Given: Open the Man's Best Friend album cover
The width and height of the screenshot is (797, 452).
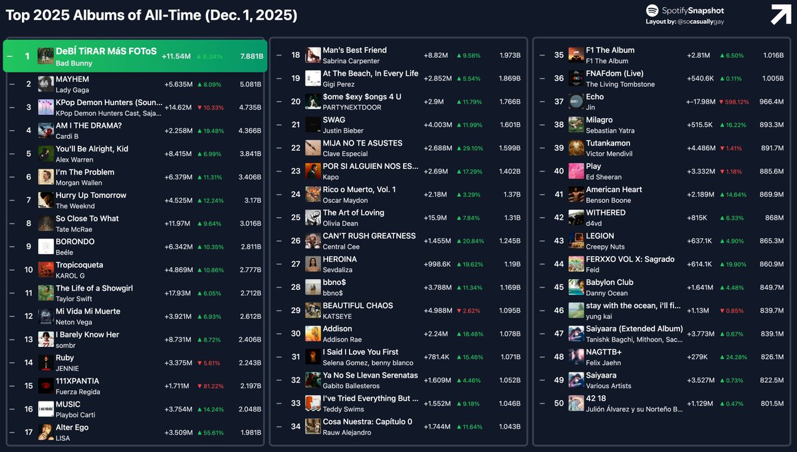Looking at the screenshot, I should (x=313, y=55).
